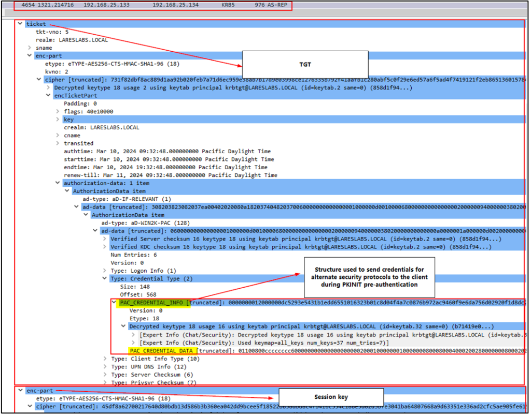
Task: Select ad-type: aD-IF-RELEVANT (1) line
Action: coord(127,199)
